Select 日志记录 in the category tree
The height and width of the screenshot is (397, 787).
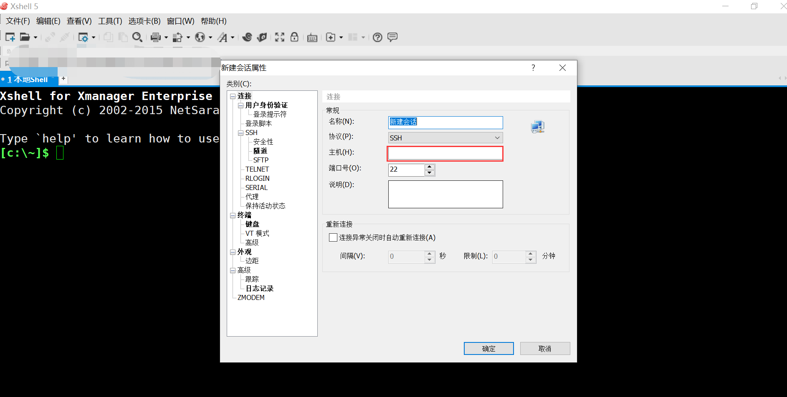click(x=259, y=288)
